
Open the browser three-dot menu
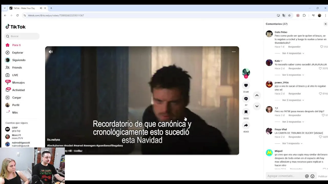(325, 15)
